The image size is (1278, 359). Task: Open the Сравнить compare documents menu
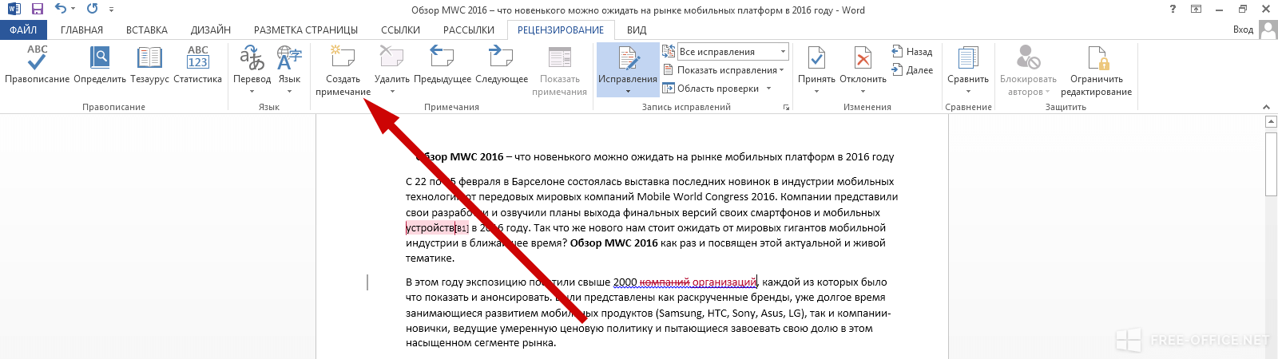click(968, 69)
